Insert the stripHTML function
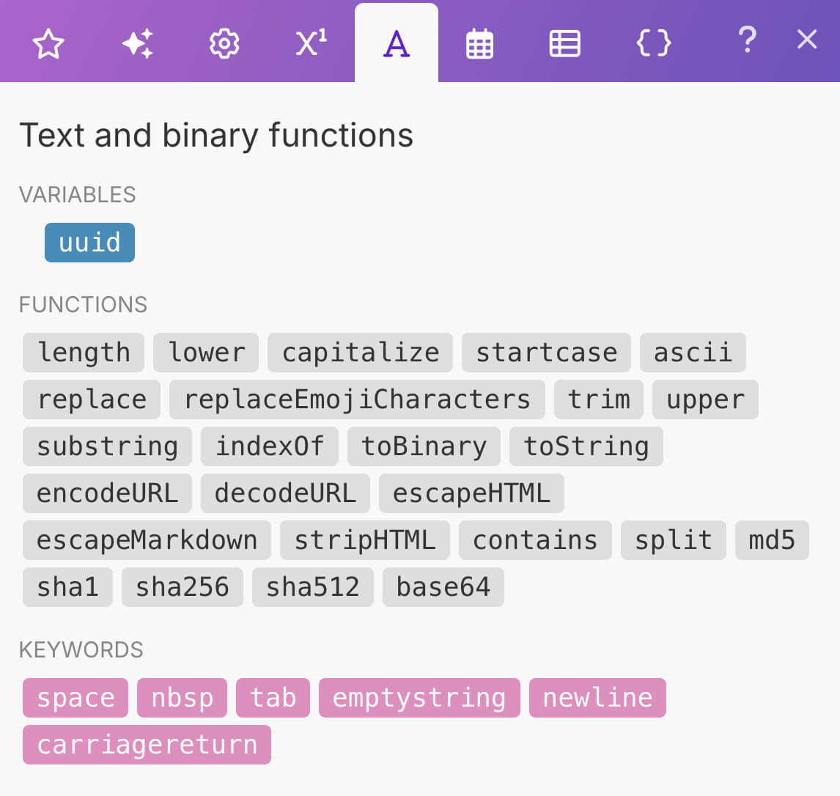Viewport: 840px width, 796px height. click(x=364, y=540)
